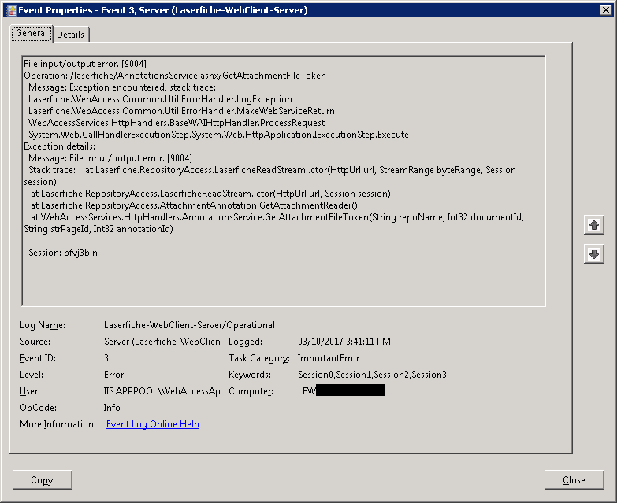The image size is (617, 503).
Task: Open the Event Log Online Help link
Action: [x=153, y=424]
